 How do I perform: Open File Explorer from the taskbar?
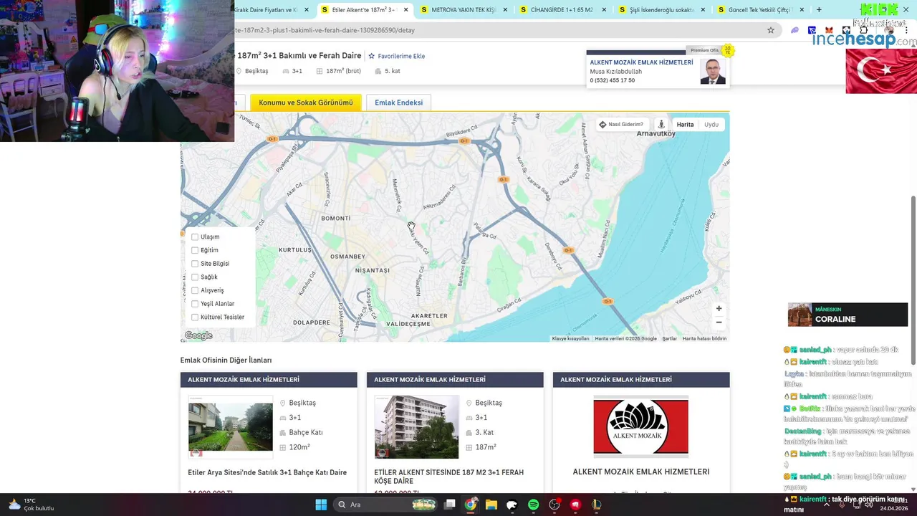[x=491, y=505]
